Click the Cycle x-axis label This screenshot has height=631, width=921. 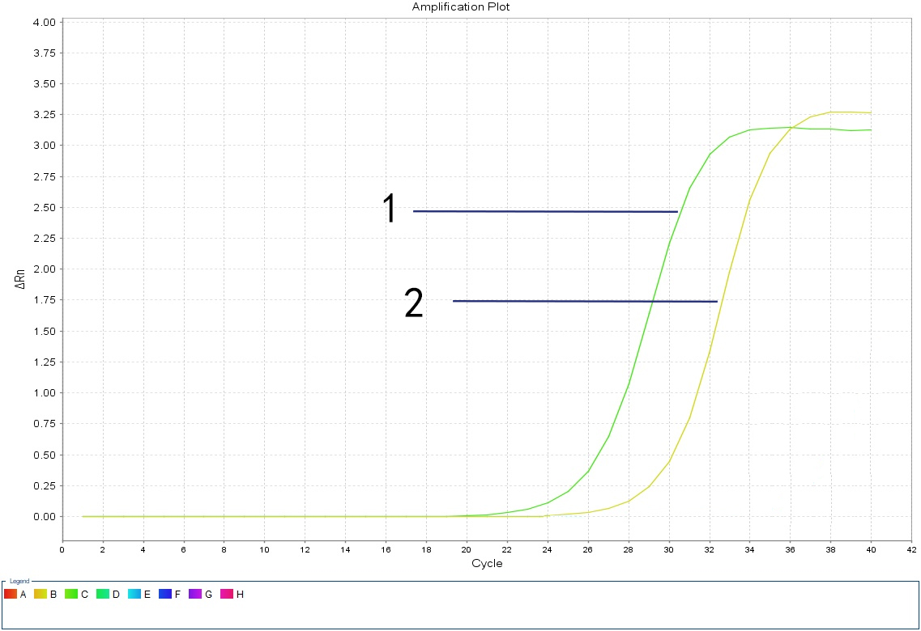click(487, 563)
